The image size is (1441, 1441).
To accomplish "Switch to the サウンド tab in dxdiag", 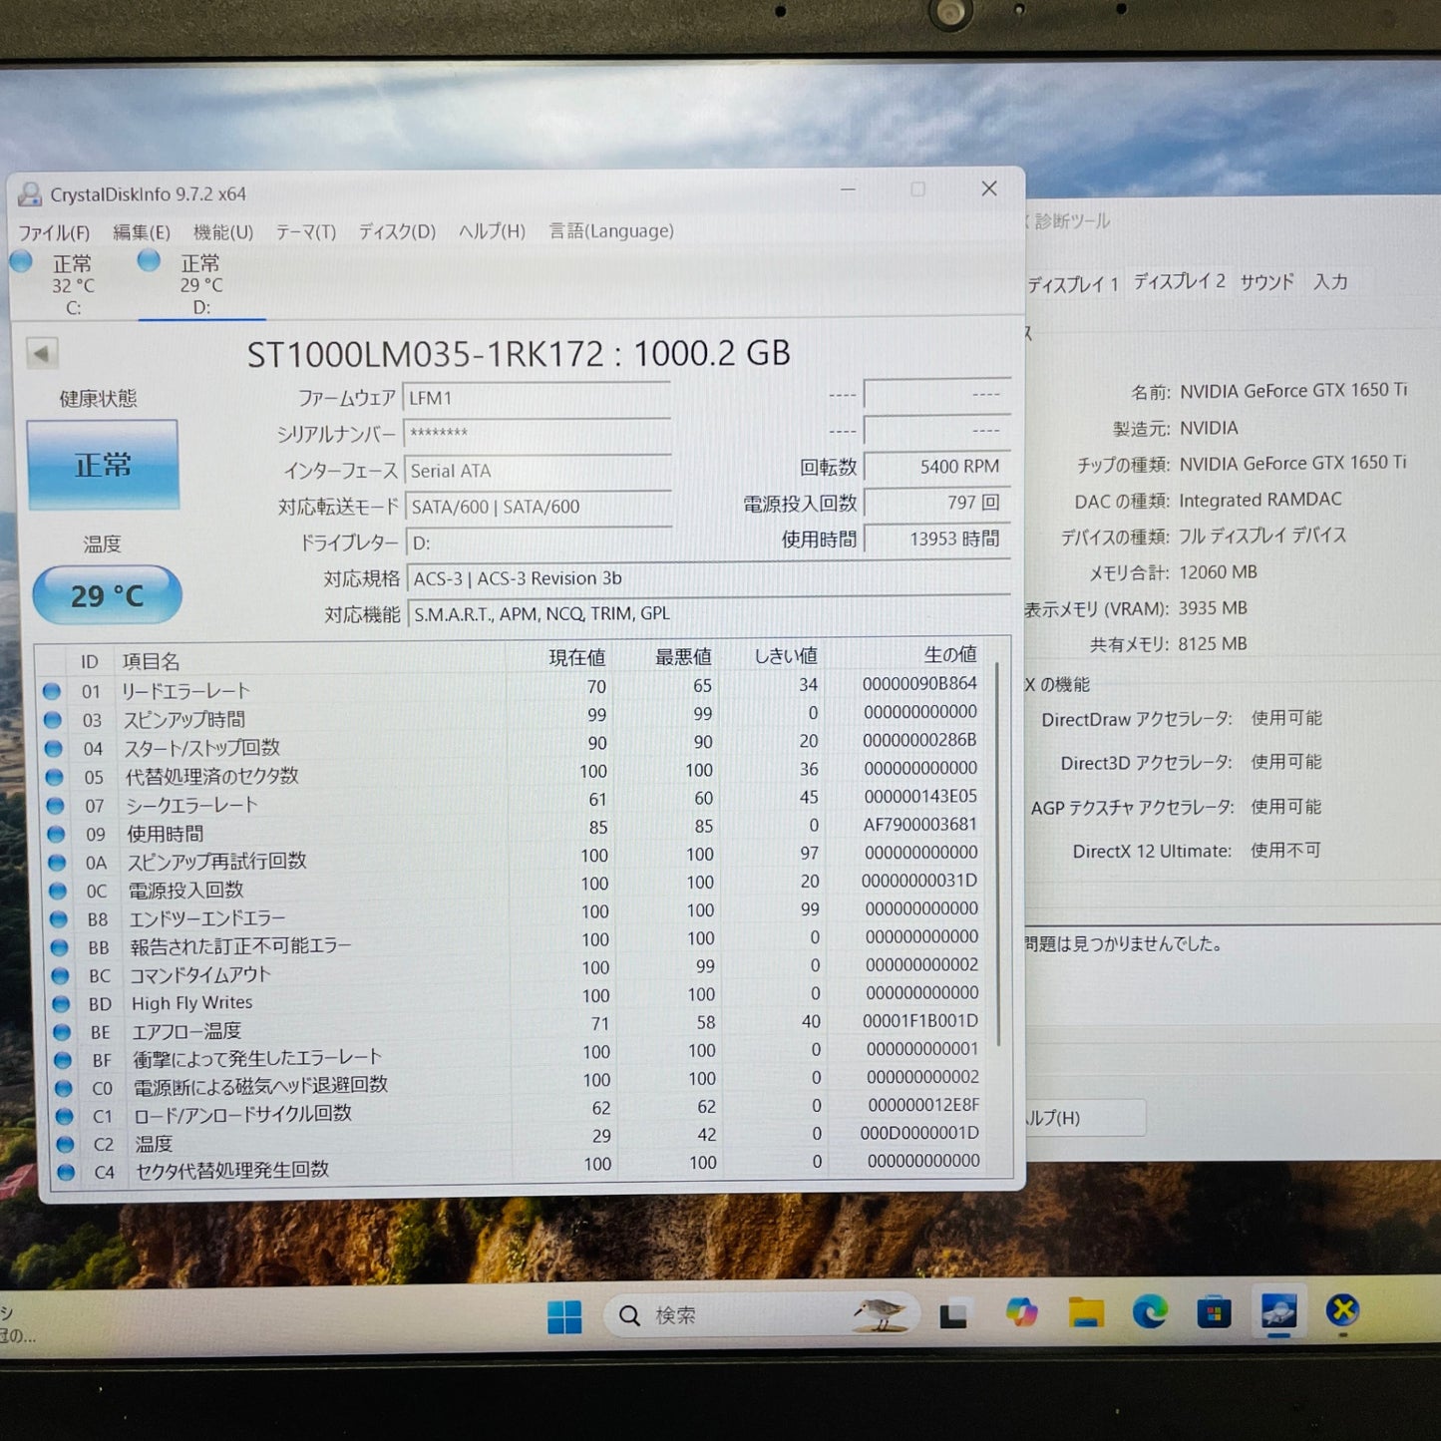I will 1264,282.
